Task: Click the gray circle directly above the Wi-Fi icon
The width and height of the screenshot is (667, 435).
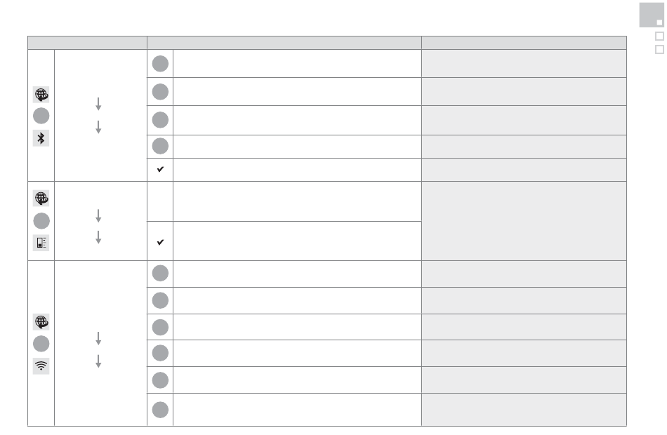Action: coord(41,343)
